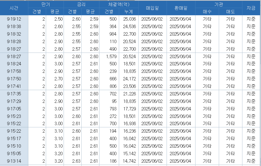Select the 금리 header group
The image size is (261, 166).
(x=81, y=4)
